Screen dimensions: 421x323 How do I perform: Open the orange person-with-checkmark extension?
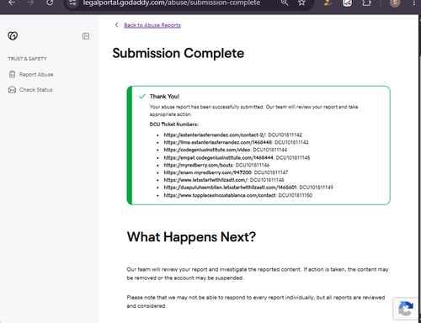click(x=328, y=3)
